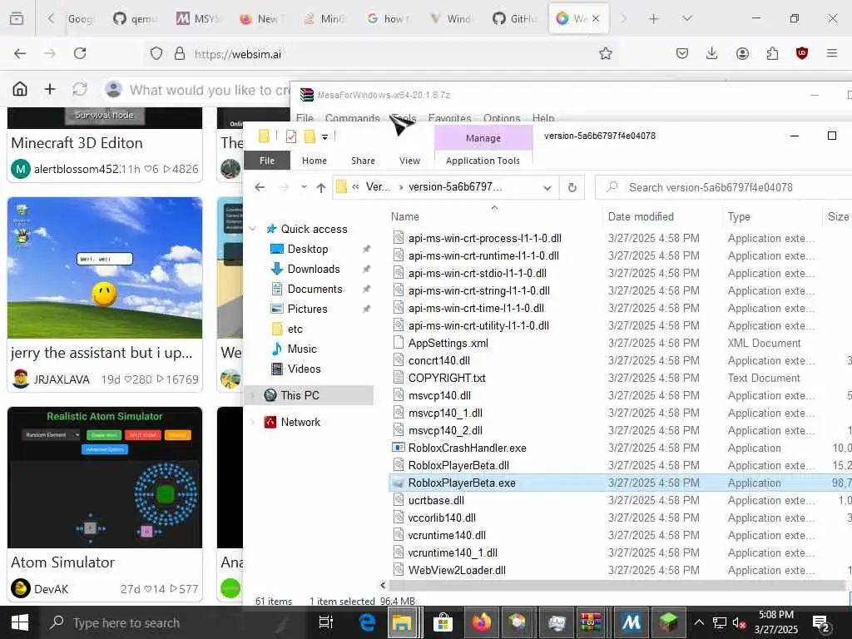Click the uBlock Origin shield icon
Image resolution: width=852 pixels, height=639 pixels.
click(x=802, y=53)
